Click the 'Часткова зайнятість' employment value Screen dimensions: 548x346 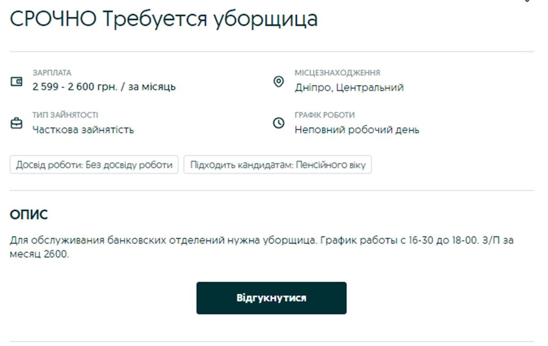(x=83, y=130)
